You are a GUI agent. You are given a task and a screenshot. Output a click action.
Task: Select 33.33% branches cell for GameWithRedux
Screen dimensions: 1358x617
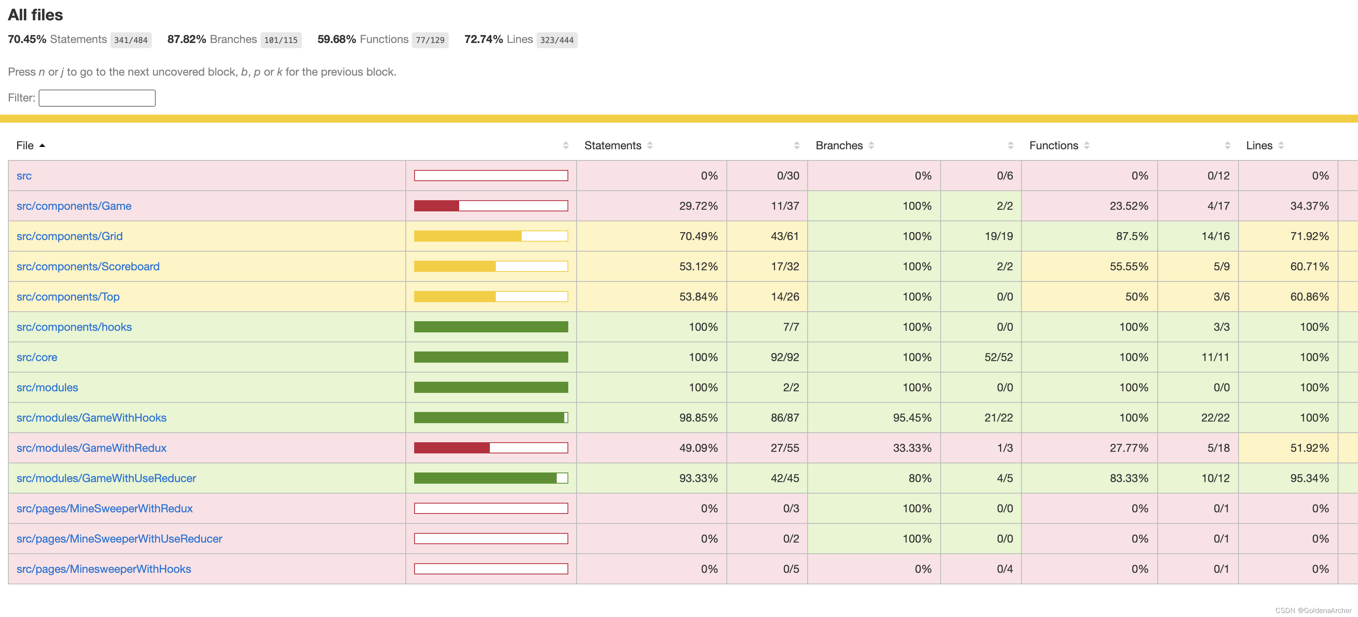[874, 448]
